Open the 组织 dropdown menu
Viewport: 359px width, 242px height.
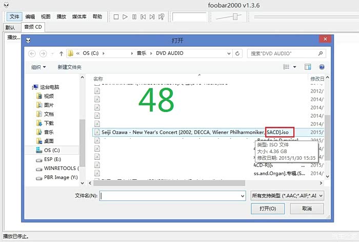(x=38, y=67)
